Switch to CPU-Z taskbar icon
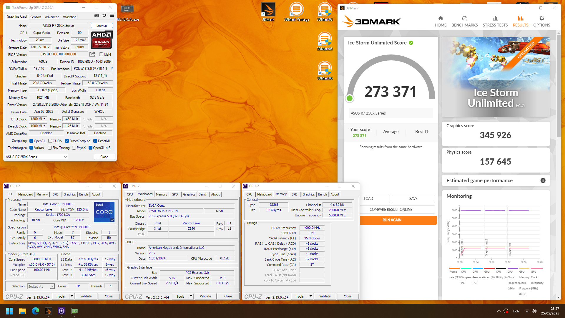The width and height of the screenshot is (565, 318). point(62,311)
